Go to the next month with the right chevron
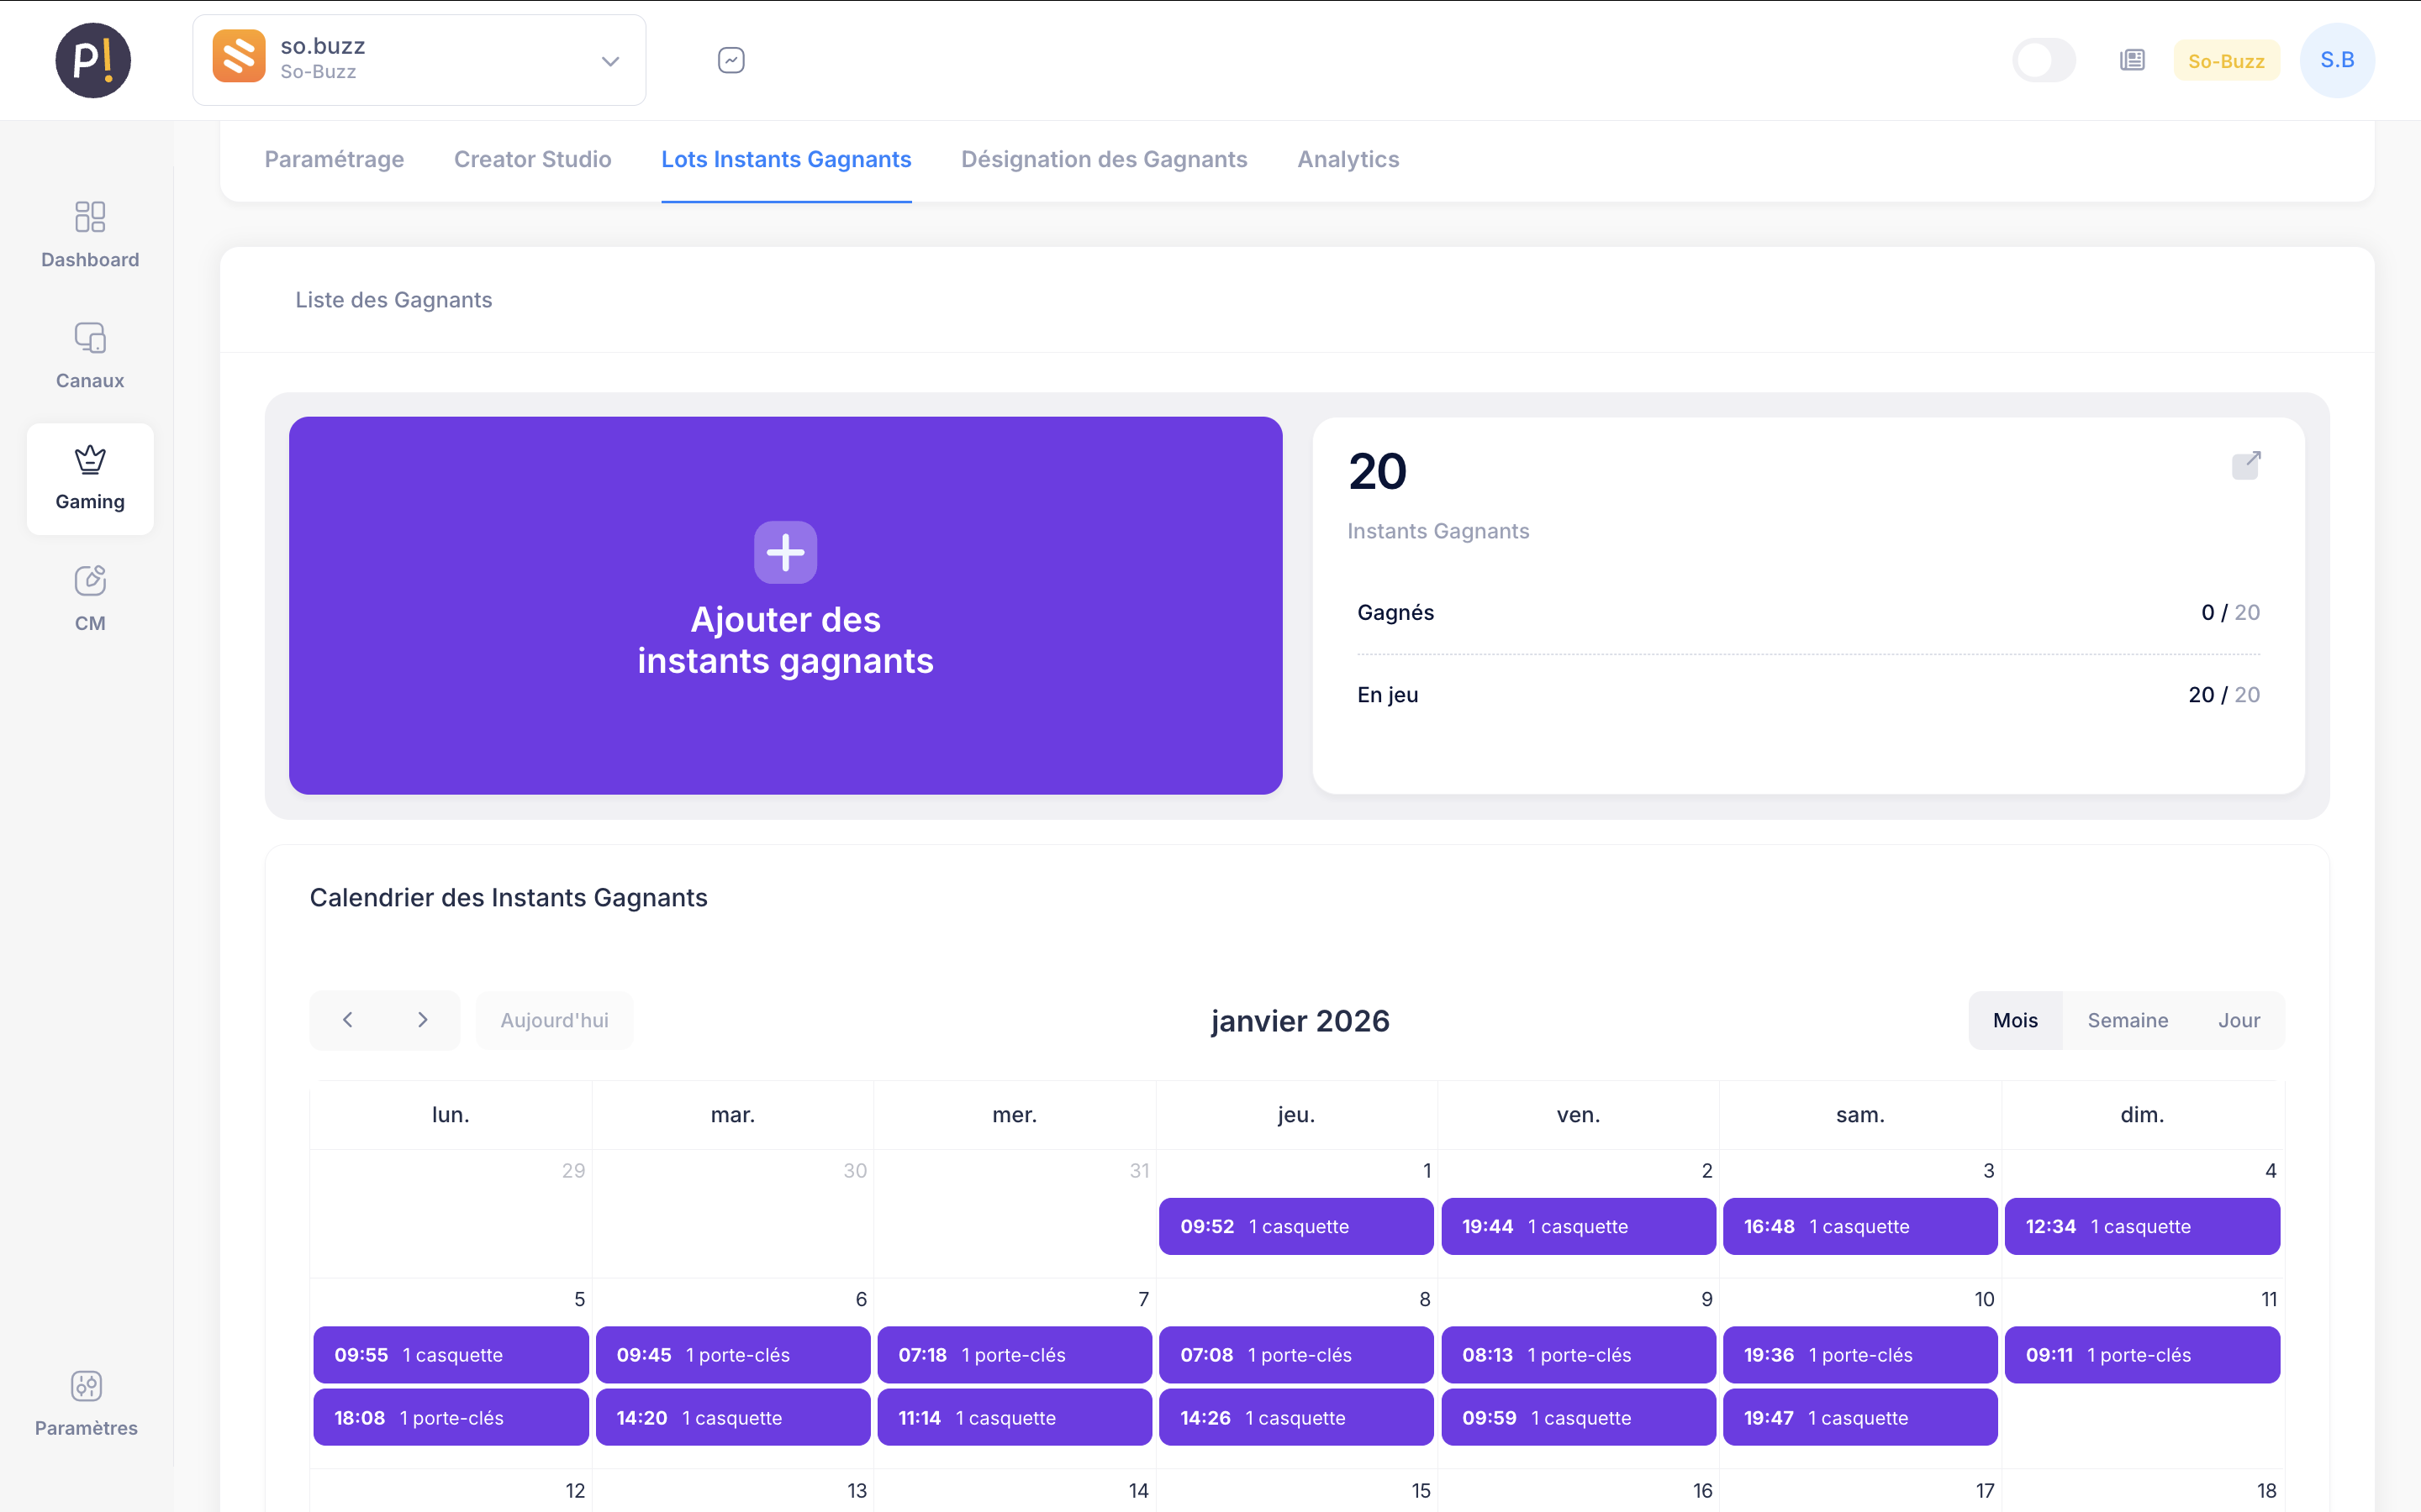 (422, 1020)
